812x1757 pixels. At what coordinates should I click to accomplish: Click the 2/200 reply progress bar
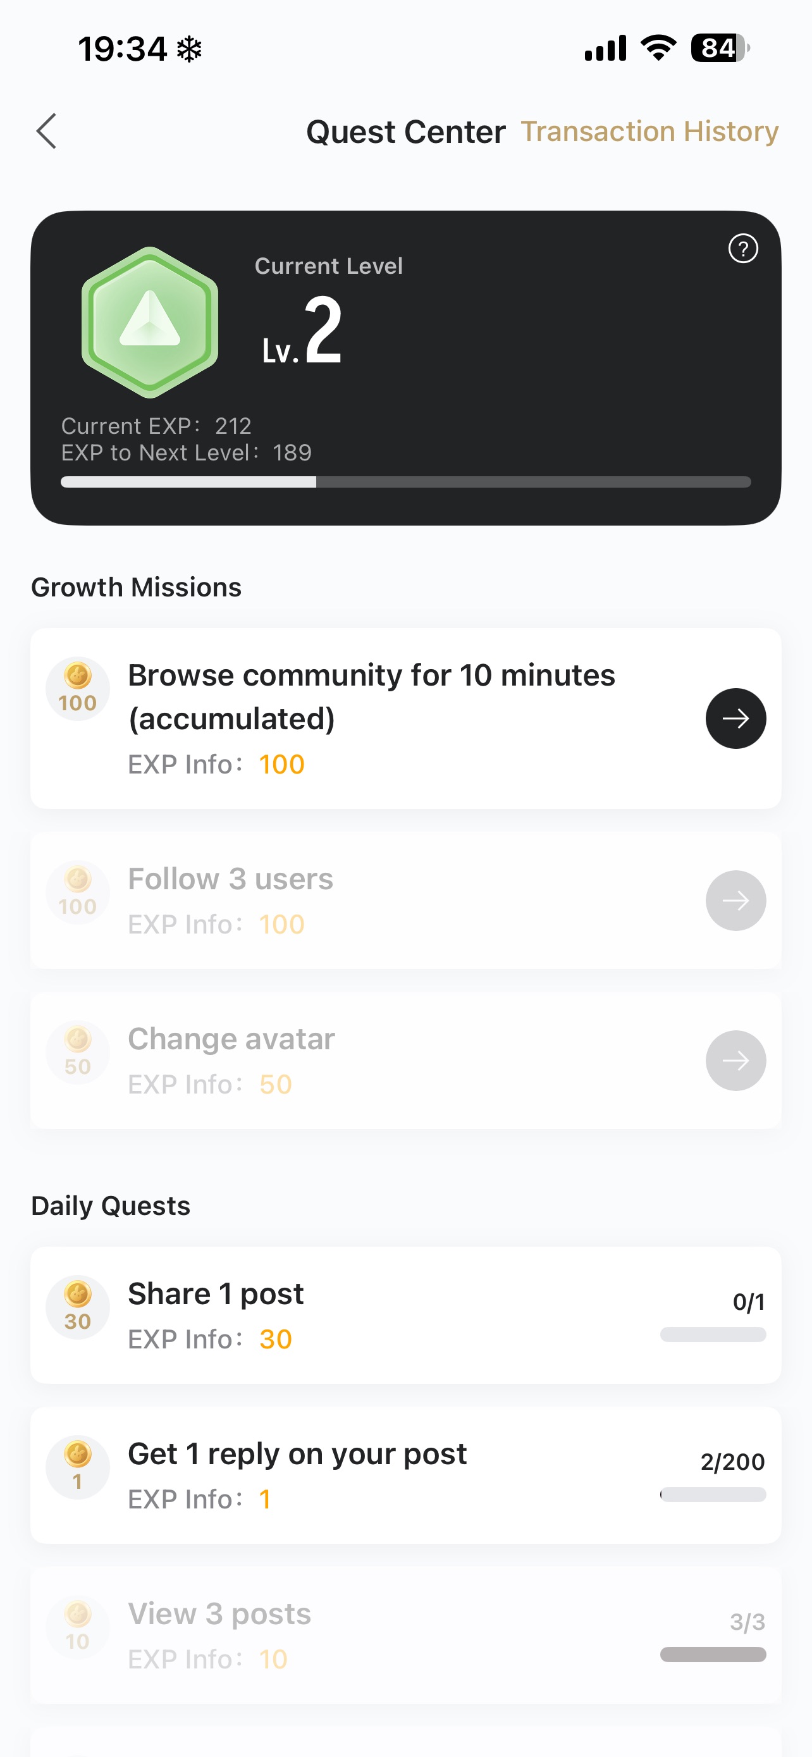(713, 1495)
